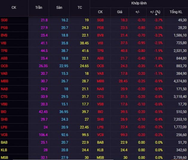Image resolution: width=188 pixels, height=160 pixels.
Task: Click TPB matched price 40.8
Action: 124,51
